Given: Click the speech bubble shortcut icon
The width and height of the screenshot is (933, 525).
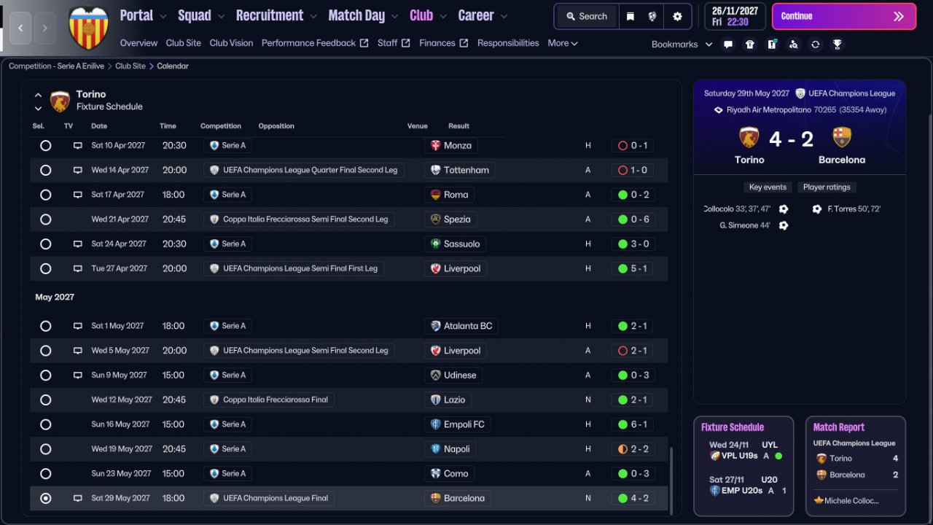Looking at the screenshot, I should point(728,44).
